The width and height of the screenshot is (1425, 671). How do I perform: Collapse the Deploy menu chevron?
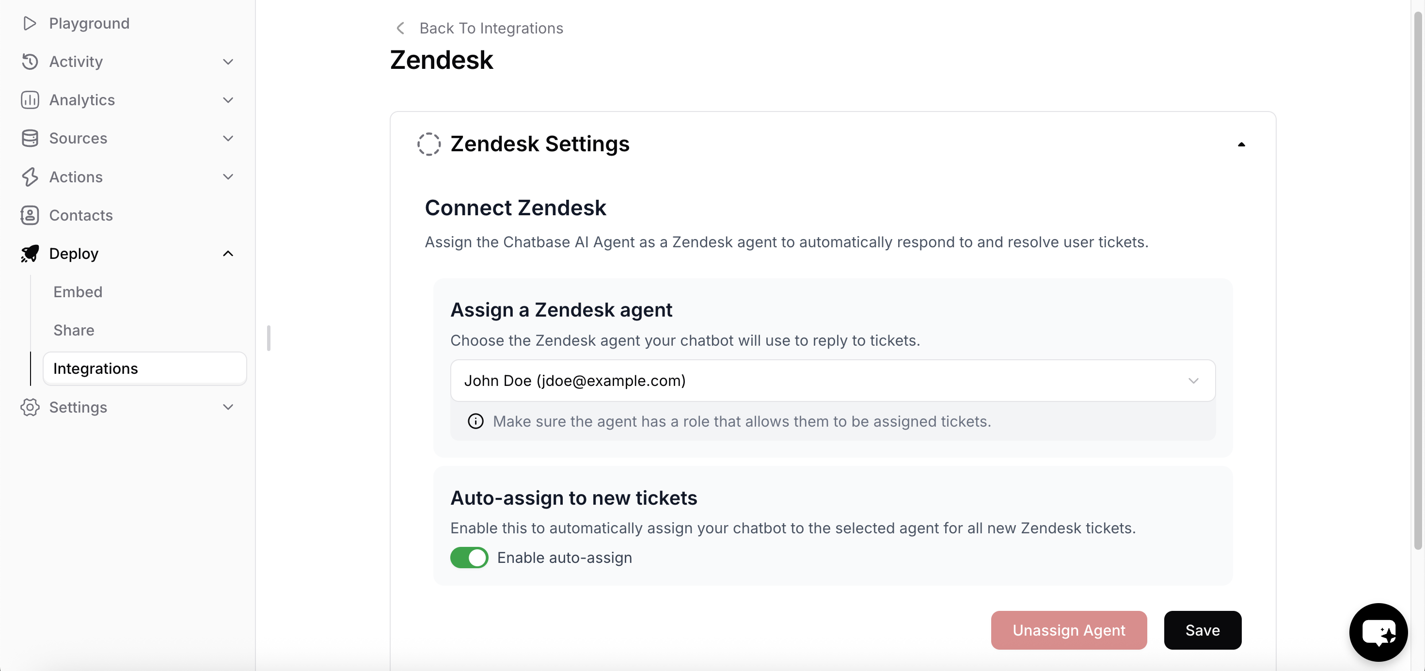228,254
